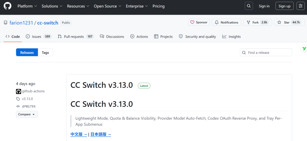Open the Pull requests tab
Screen dimensions: 307x141
click(x=76, y=37)
